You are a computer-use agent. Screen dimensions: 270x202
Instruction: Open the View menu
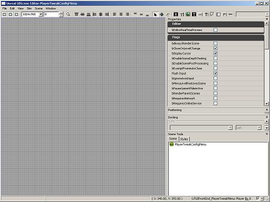pos(21,8)
